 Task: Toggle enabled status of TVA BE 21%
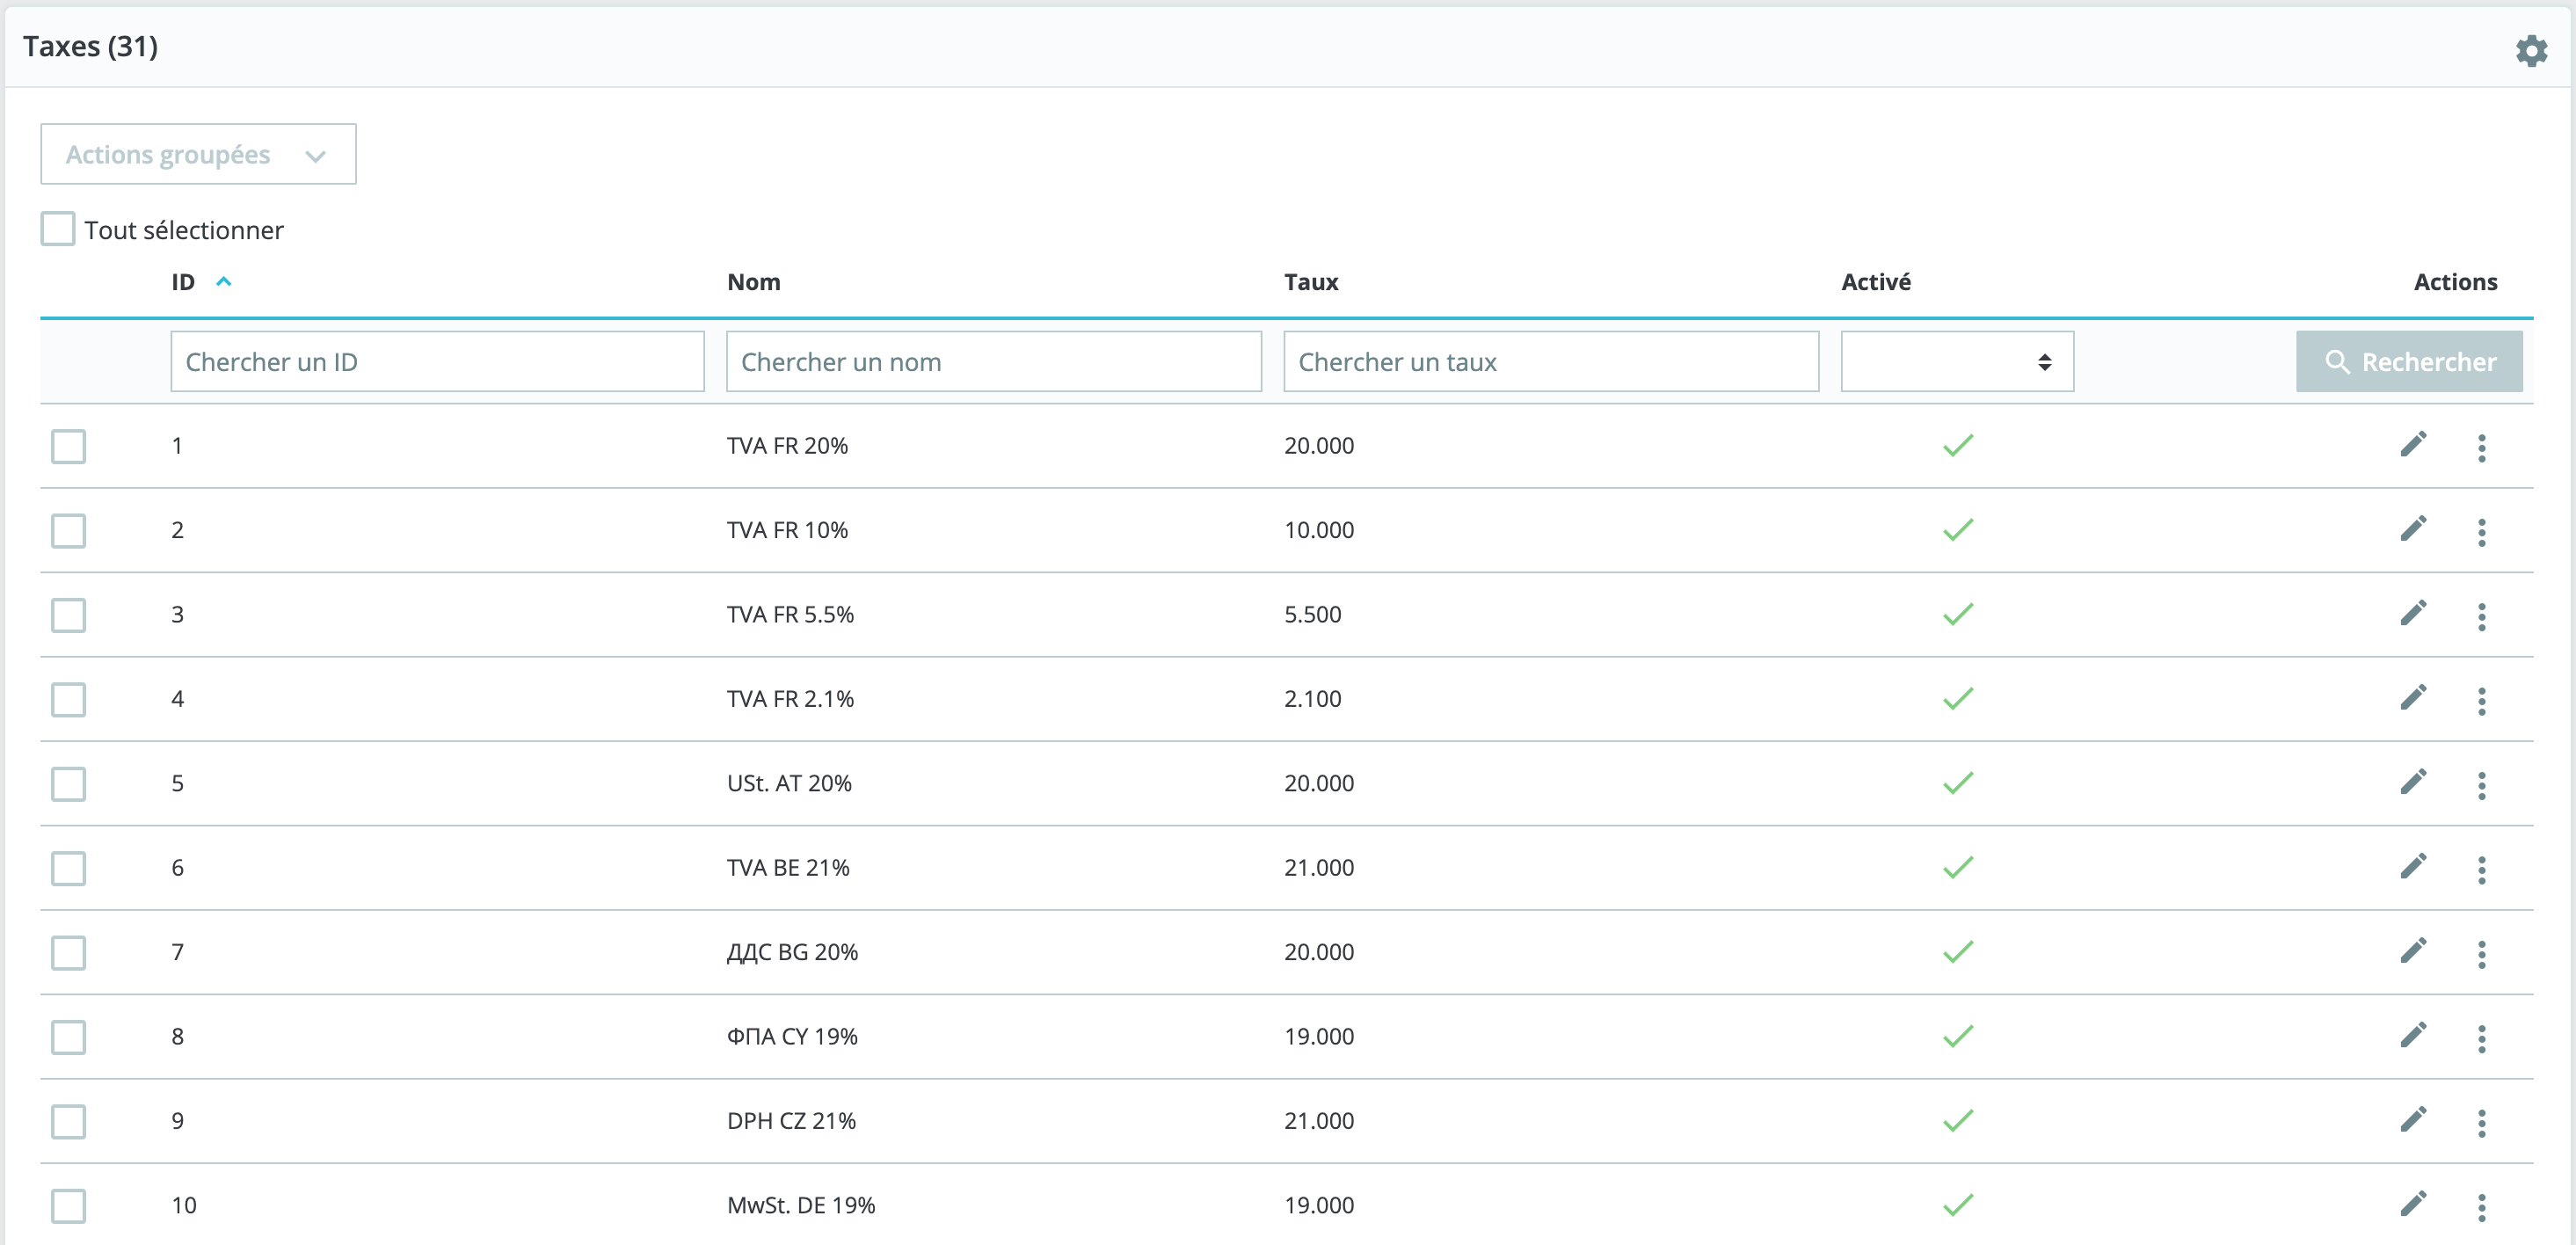click(x=1958, y=867)
